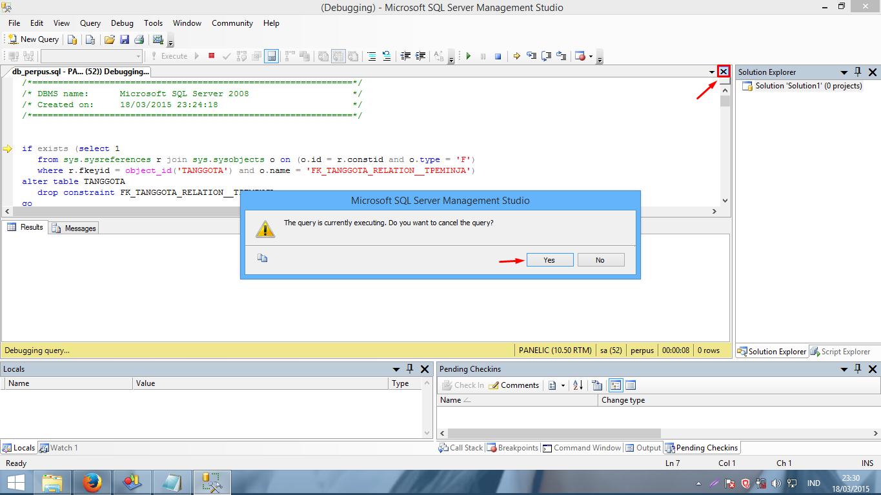Stop debugging with the red stop icon
This screenshot has height=495, width=881.
tap(211, 56)
